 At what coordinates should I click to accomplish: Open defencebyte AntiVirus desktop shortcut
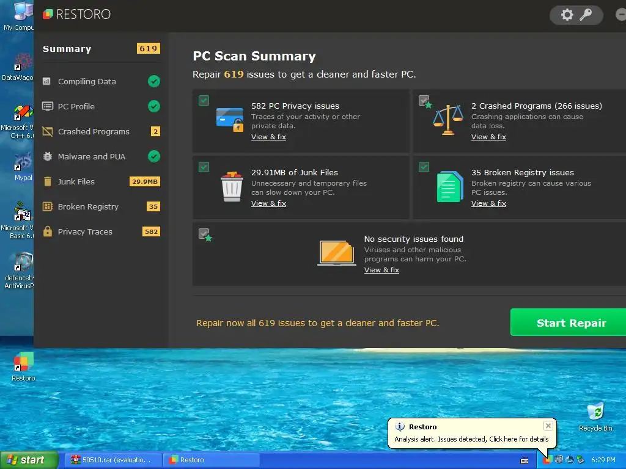pyautogui.click(x=19, y=271)
